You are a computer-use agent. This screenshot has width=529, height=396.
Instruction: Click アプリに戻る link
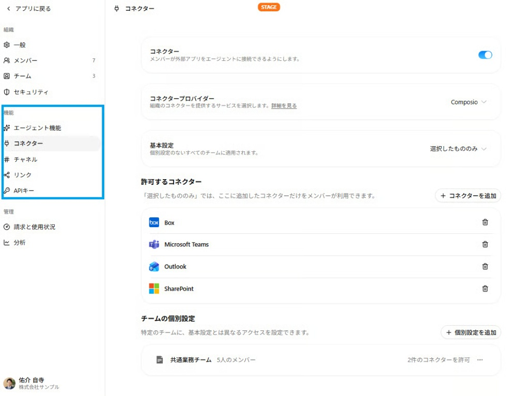pos(33,8)
